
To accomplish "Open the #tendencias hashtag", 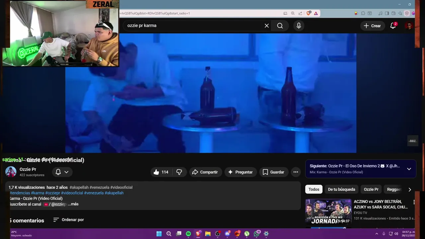I will (20, 193).
